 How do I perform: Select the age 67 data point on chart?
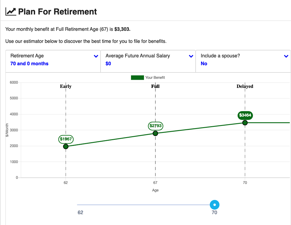click(155, 133)
